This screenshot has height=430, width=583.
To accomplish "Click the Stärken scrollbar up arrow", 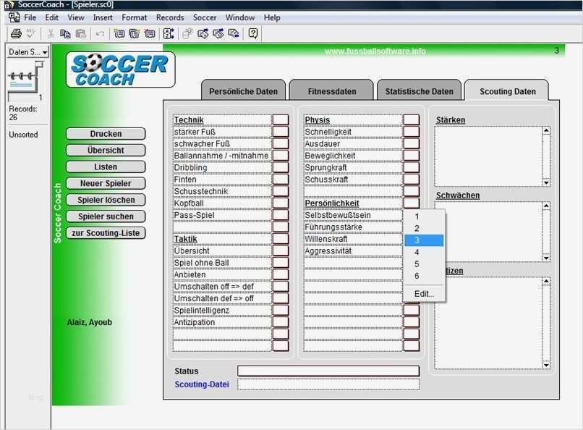I will point(546,130).
